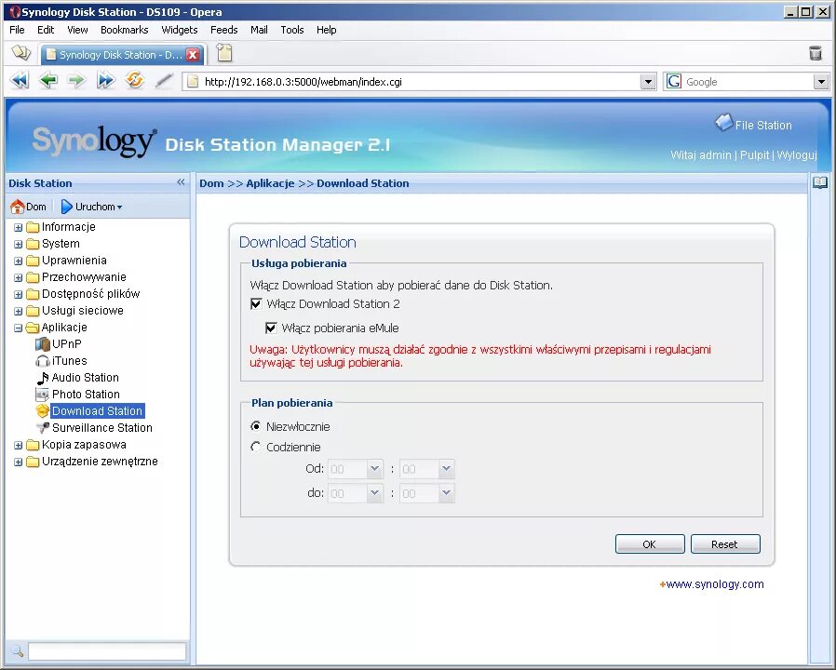Click the search magnifier icon in sidebar
The width and height of the screenshot is (836, 670).
pyautogui.click(x=17, y=650)
